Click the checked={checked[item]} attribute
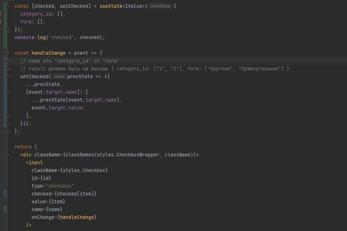This screenshot has height=231, width=347. click(x=64, y=194)
